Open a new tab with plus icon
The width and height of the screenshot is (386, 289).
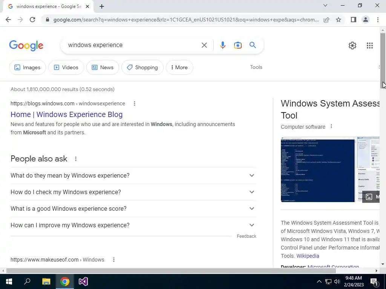coord(102,6)
